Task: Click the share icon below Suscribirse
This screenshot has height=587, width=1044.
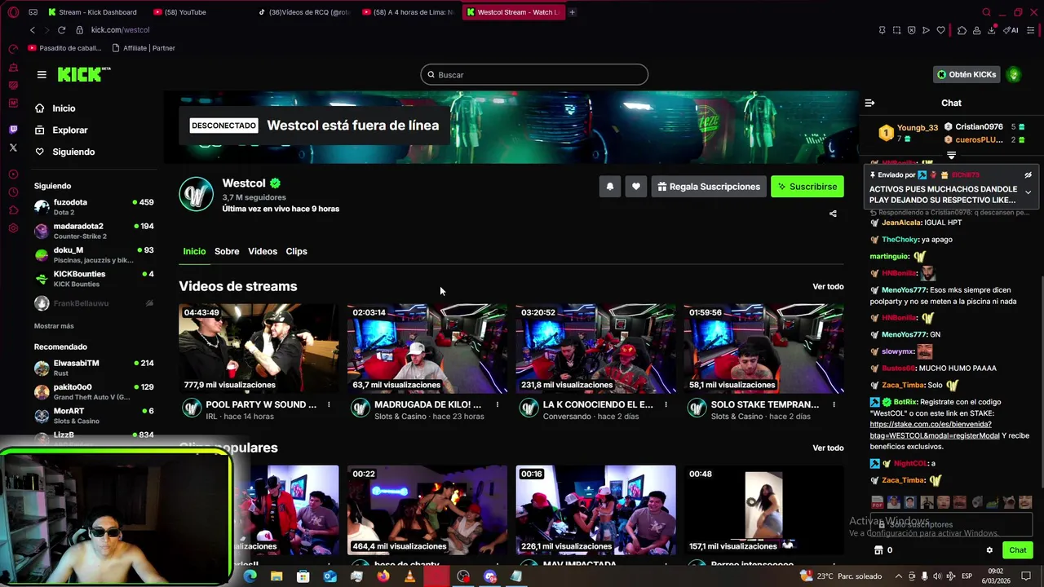Action: tap(833, 214)
